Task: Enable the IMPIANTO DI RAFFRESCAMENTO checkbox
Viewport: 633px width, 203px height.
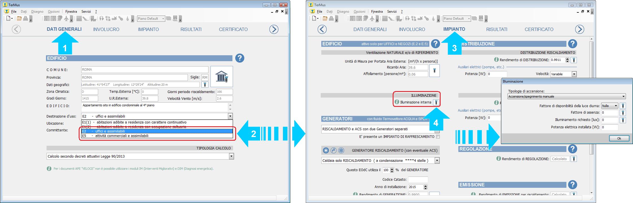Action: click(438, 137)
